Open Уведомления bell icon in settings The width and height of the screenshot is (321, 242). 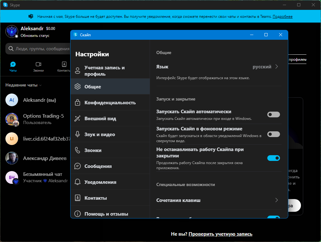pos(77,182)
